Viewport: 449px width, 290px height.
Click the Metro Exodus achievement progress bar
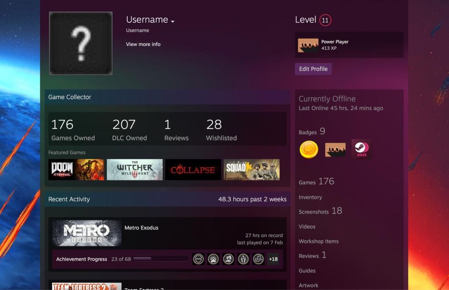coord(160,259)
